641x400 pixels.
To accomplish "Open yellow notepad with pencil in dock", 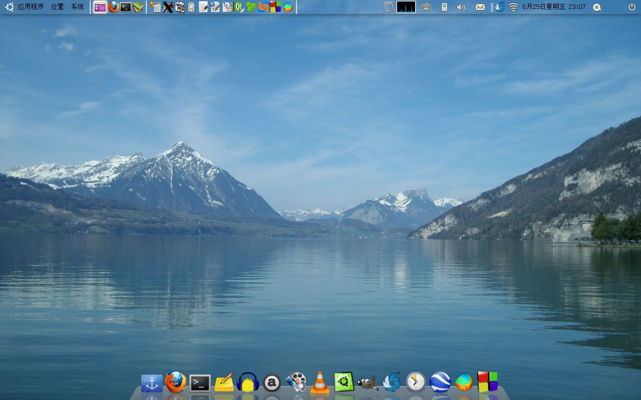I will click(224, 382).
